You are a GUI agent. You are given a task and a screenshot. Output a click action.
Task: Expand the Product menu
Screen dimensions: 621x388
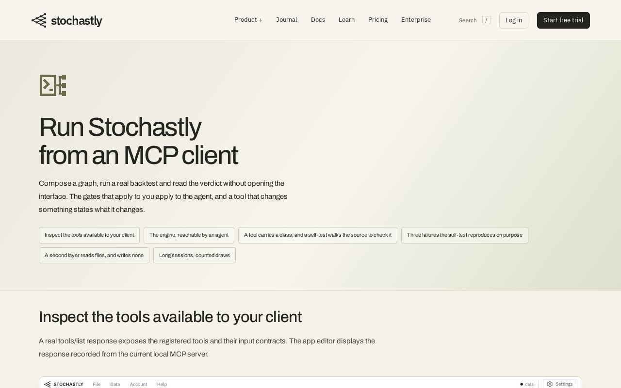(x=248, y=20)
